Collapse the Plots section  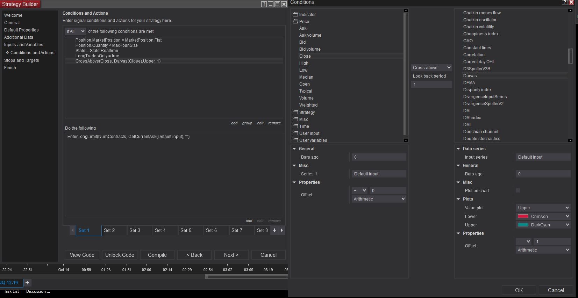tap(458, 199)
